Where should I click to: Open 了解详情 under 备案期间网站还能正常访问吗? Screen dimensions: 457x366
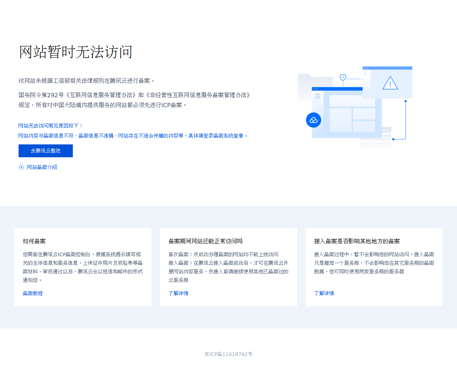click(179, 293)
